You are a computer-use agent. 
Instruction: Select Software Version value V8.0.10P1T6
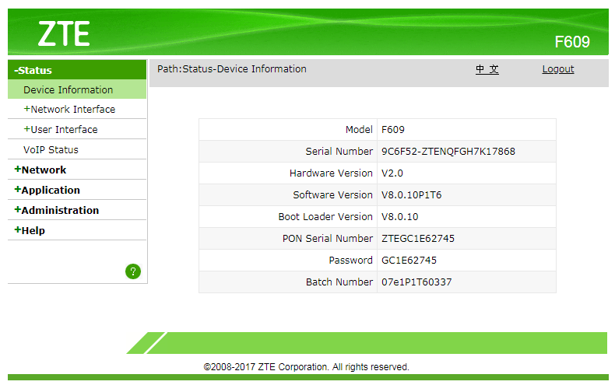point(412,194)
